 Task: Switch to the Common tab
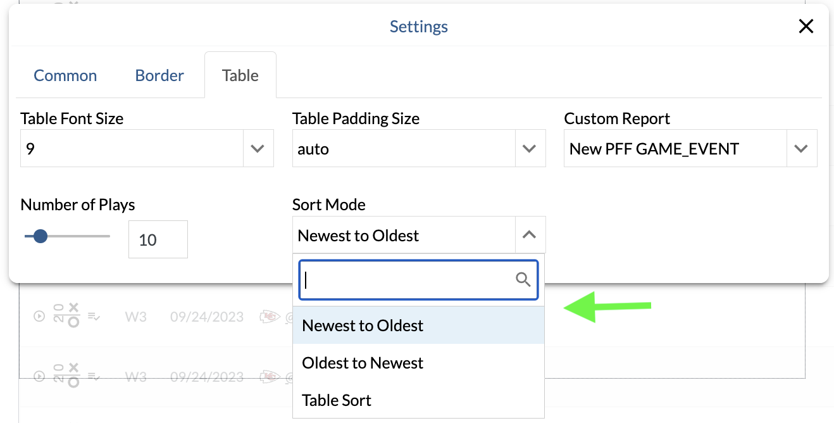click(65, 75)
